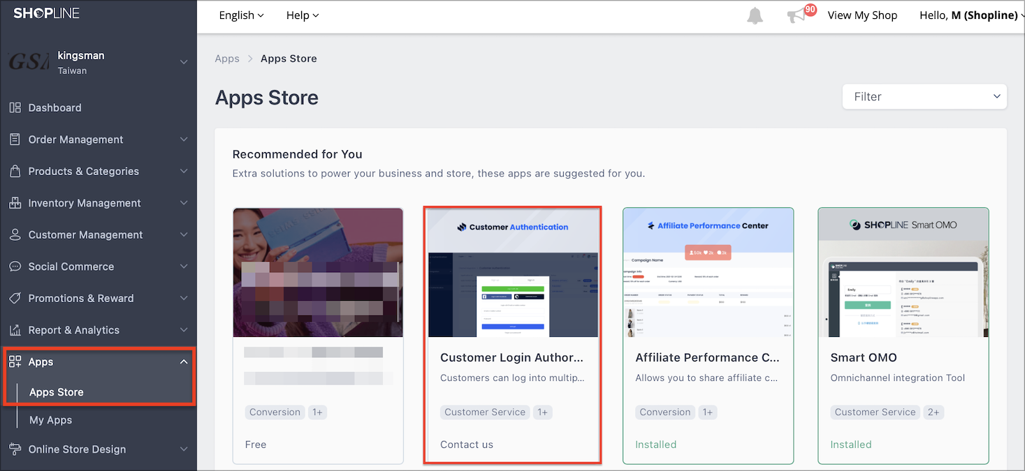Select Apps Store in sidebar
Viewport: 1025px width, 471px height.
click(x=57, y=392)
